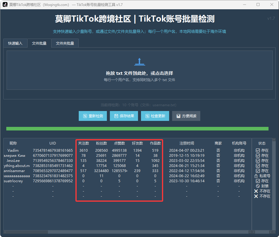279x237 pixels.
Task: Click the left arrow of horizontal scrollbar
Action: pos(5,232)
